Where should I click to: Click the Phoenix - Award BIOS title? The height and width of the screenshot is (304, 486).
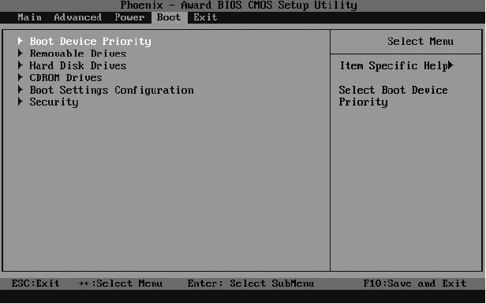click(x=238, y=6)
